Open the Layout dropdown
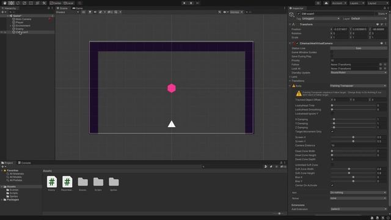 coord(378,3)
